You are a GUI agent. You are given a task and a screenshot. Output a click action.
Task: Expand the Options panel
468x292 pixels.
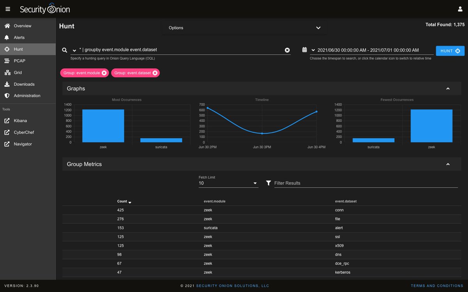(x=244, y=28)
